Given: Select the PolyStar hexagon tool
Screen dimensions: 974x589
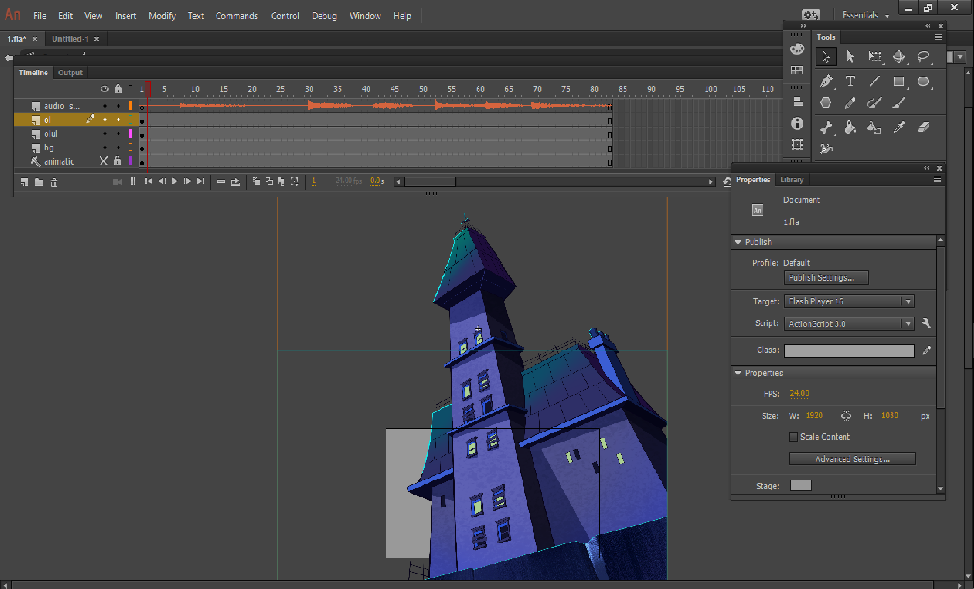Looking at the screenshot, I should coord(826,102).
